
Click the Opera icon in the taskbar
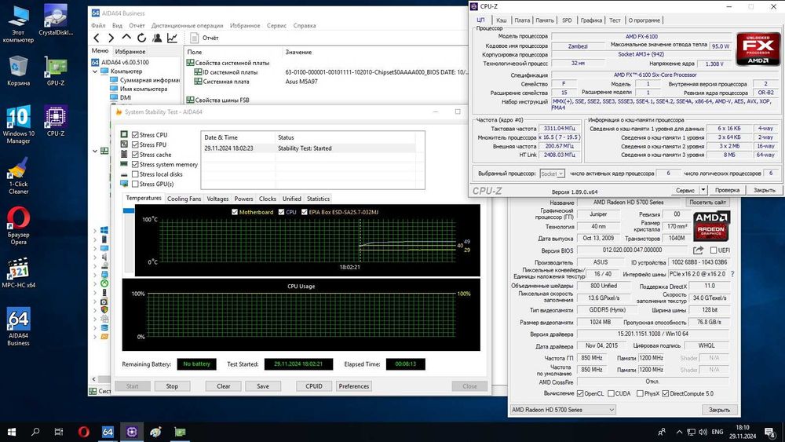84,432
